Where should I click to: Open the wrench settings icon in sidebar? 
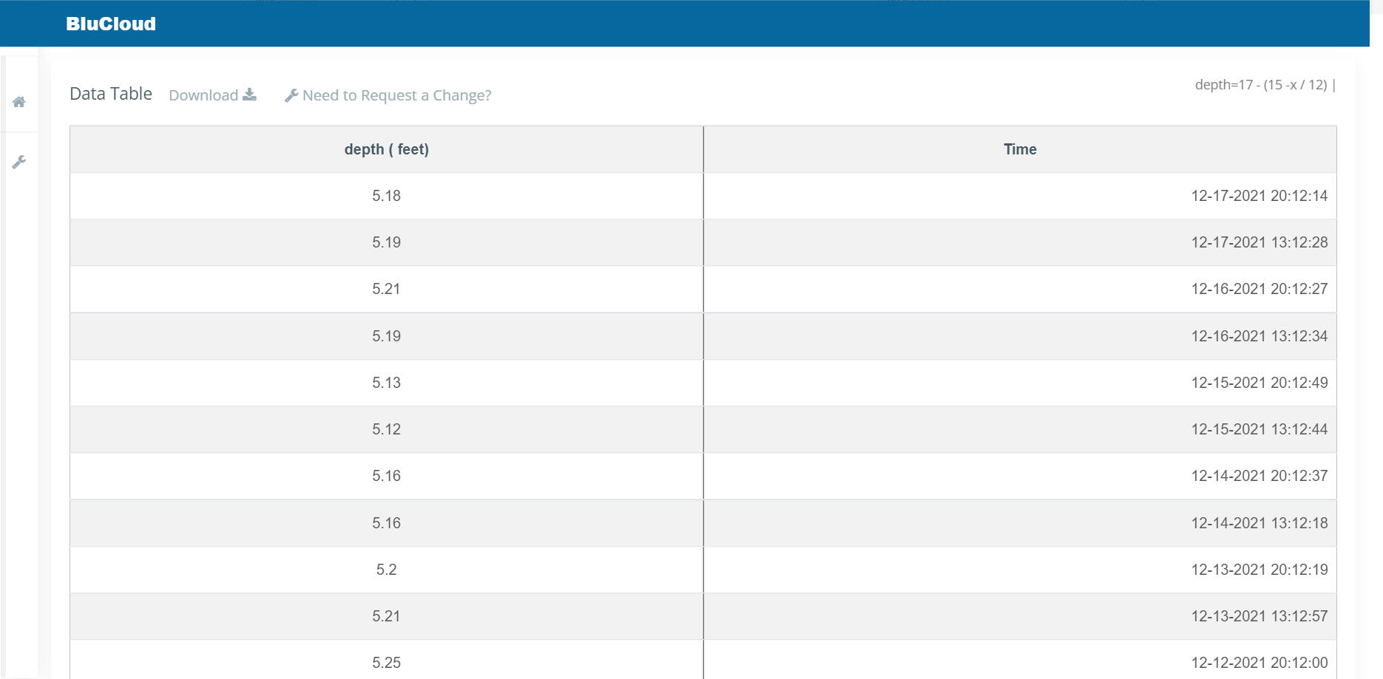pos(19,162)
